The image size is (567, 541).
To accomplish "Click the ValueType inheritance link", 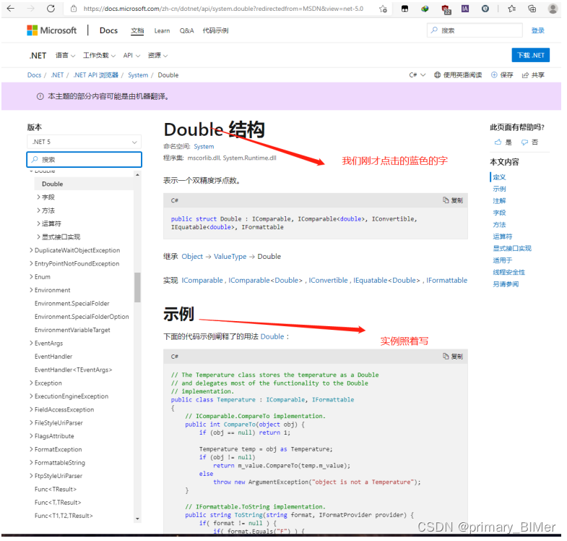I will (x=230, y=256).
